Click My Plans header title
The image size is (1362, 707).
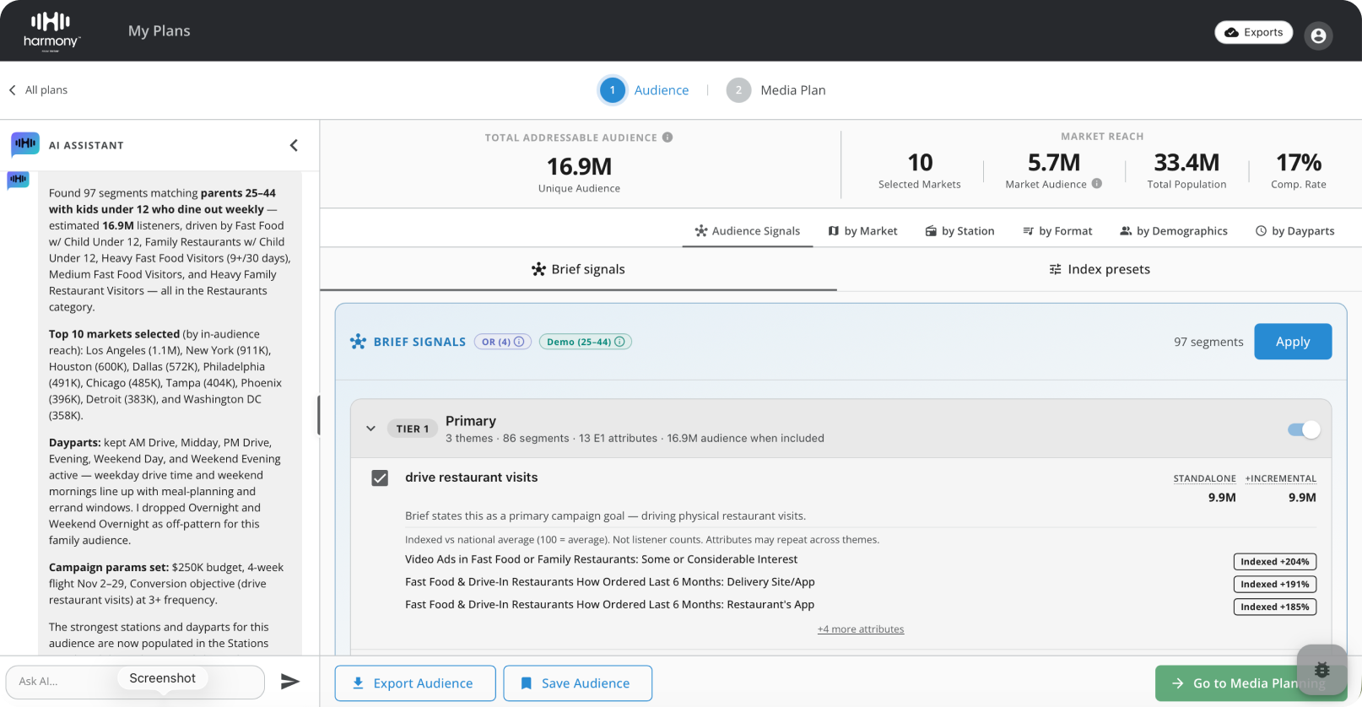click(x=159, y=31)
